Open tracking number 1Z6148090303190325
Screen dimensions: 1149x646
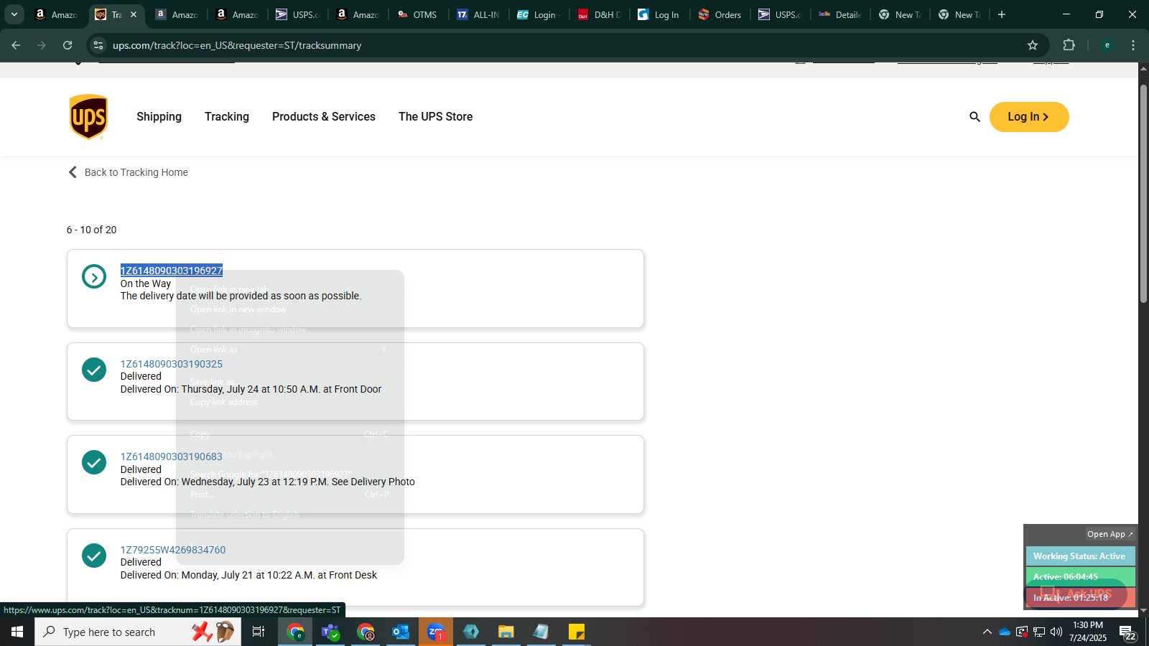point(172,364)
